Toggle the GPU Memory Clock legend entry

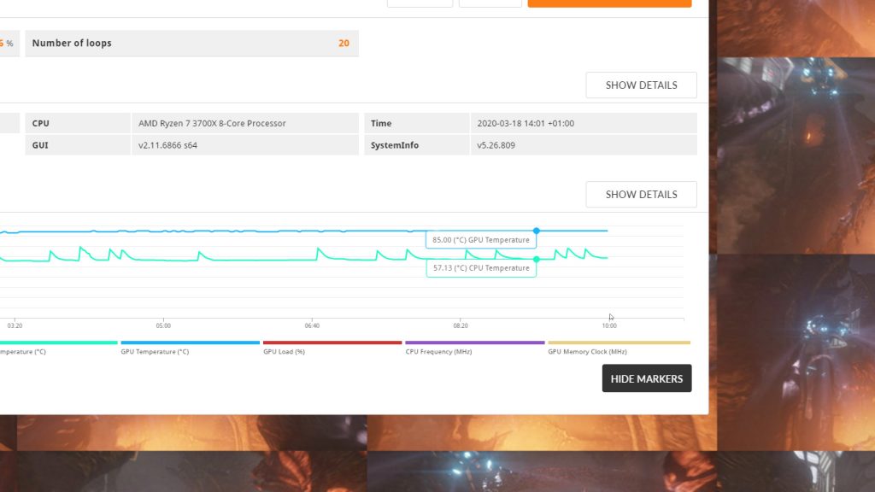pyautogui.click(x=586, y=351)
